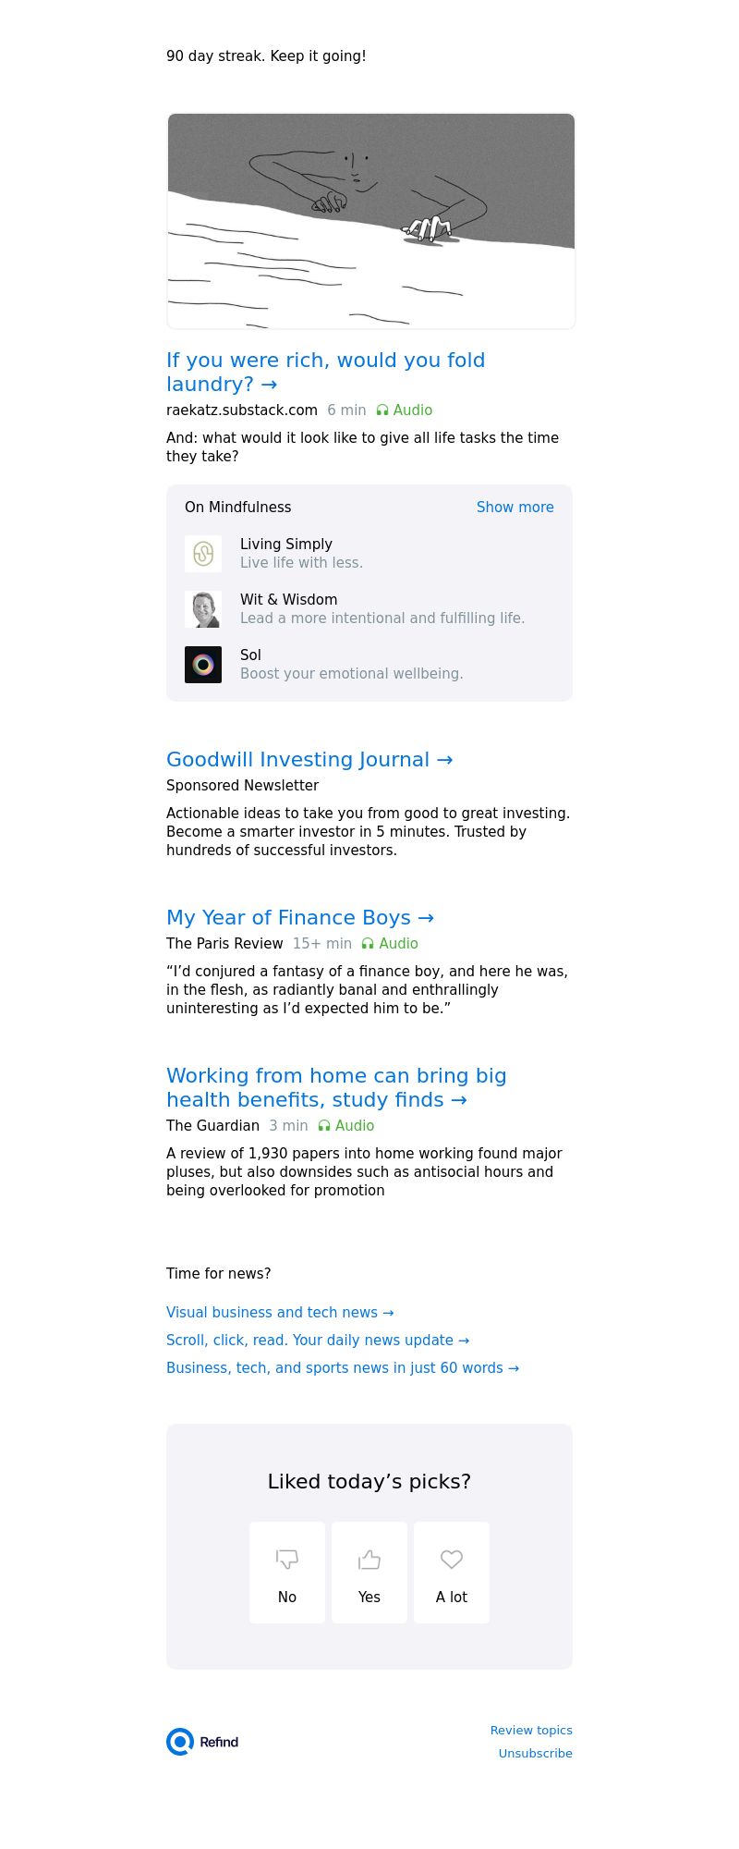Open "My Year of Finance Boys" article

point(300,918)
